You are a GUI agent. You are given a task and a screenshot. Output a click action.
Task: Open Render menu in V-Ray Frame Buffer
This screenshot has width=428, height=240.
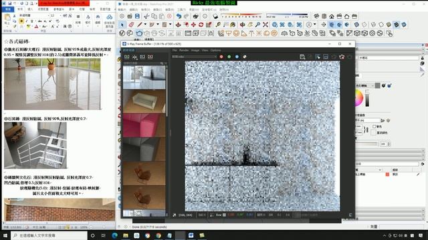click(184, 51)
